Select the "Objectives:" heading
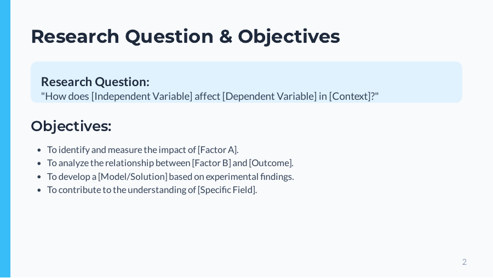The width and height of the screenshot is (493, 278). (71, 126)
